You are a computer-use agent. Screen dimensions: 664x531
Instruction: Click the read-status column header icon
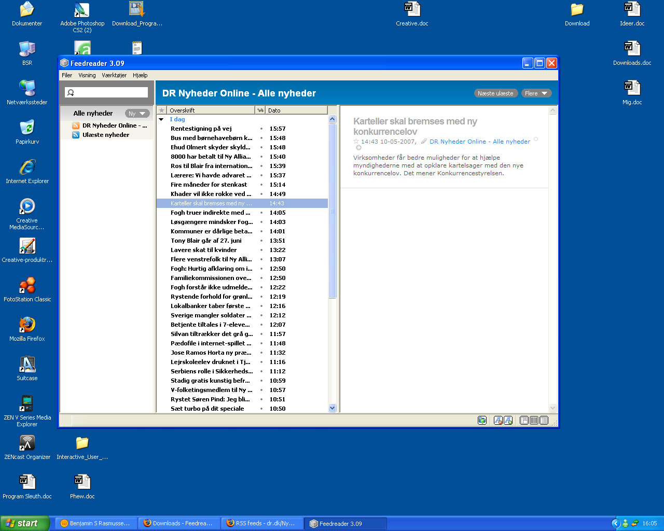click(260, 110)
